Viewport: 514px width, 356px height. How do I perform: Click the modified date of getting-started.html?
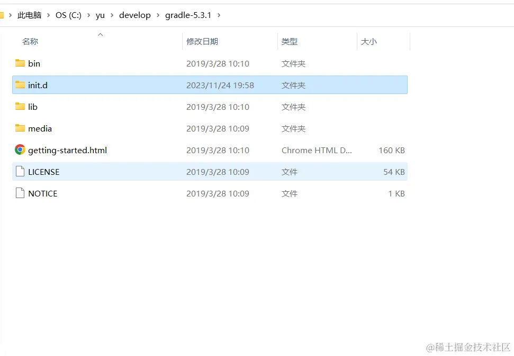point(218,150)
